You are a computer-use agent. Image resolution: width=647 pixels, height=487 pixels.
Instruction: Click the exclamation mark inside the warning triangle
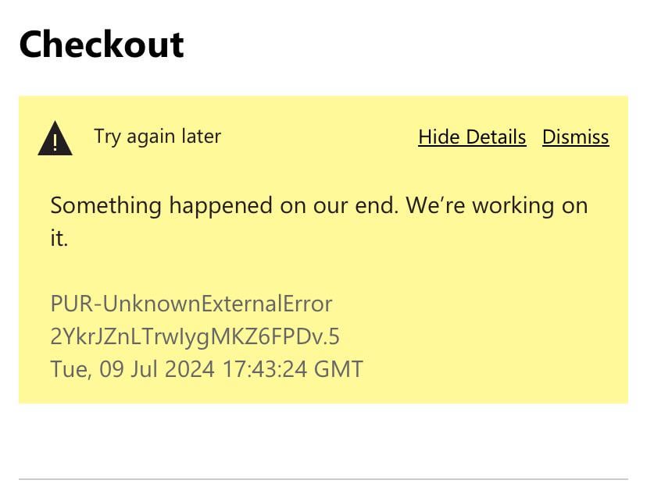click(55, 143)
